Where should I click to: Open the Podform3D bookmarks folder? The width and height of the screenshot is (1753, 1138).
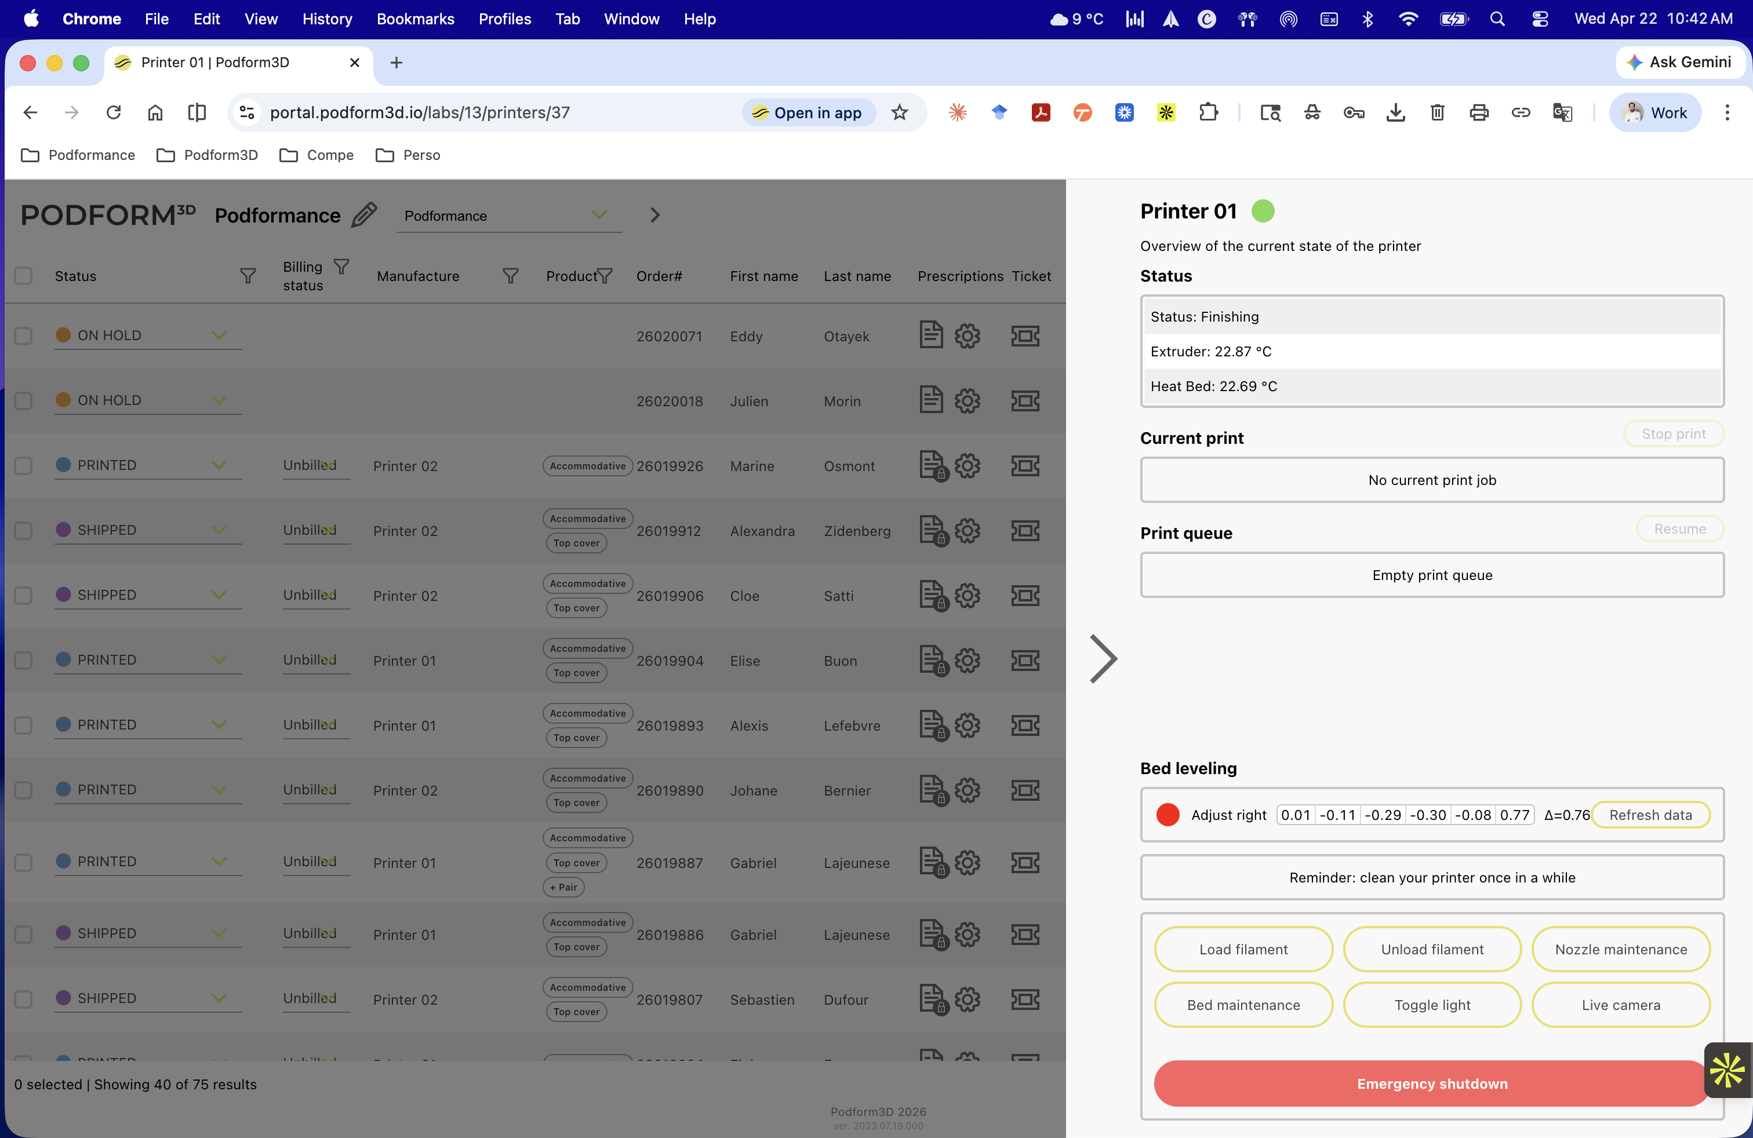208,155
